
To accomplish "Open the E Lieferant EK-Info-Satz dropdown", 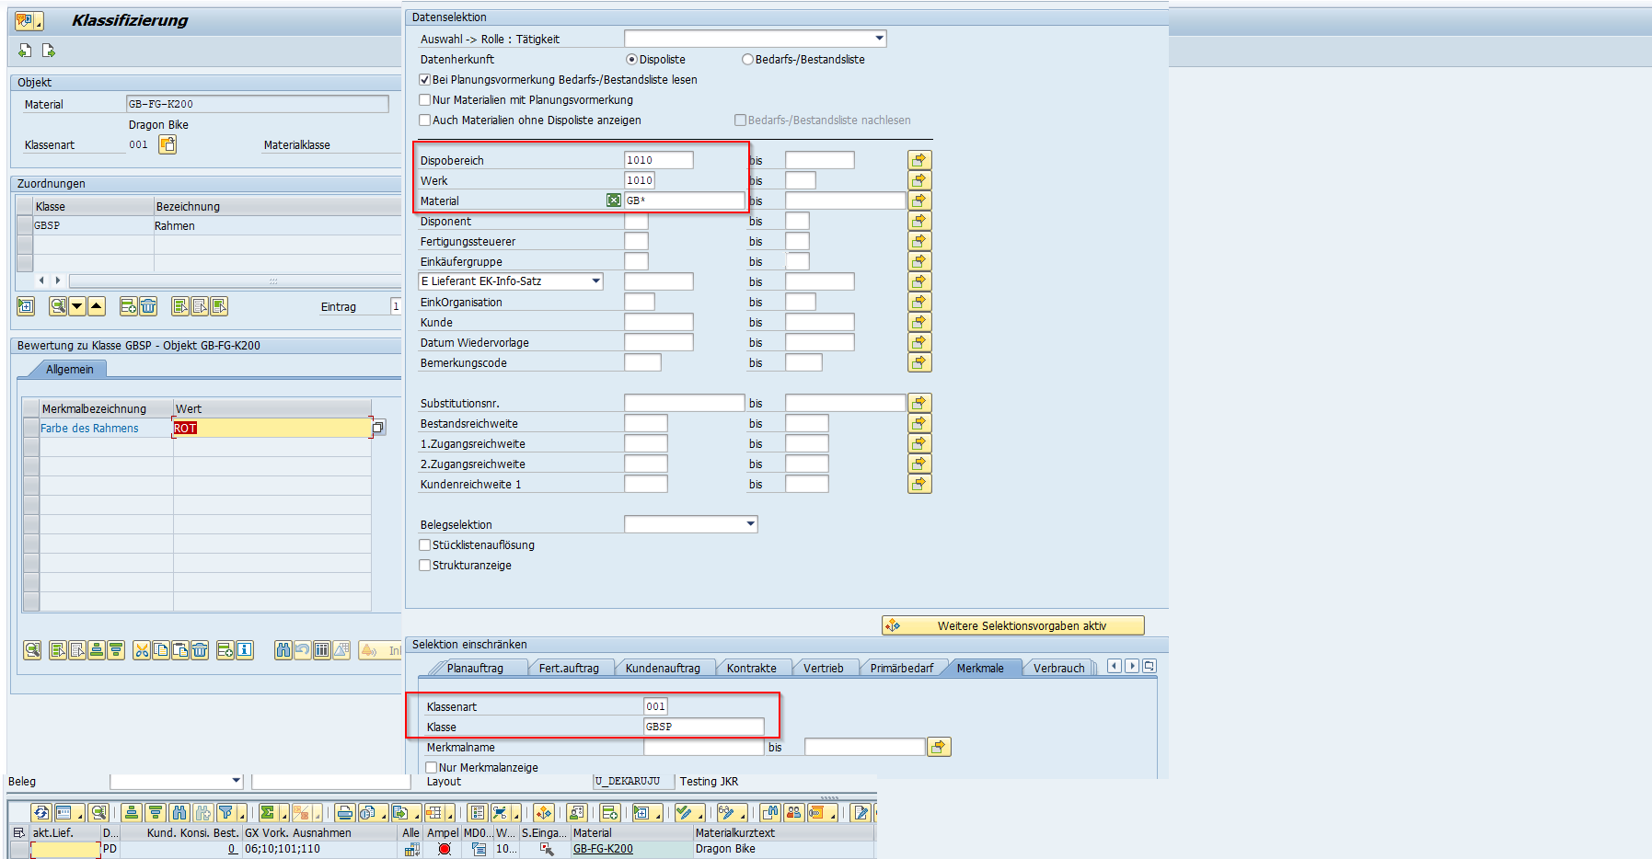I will tap(595, 281).
